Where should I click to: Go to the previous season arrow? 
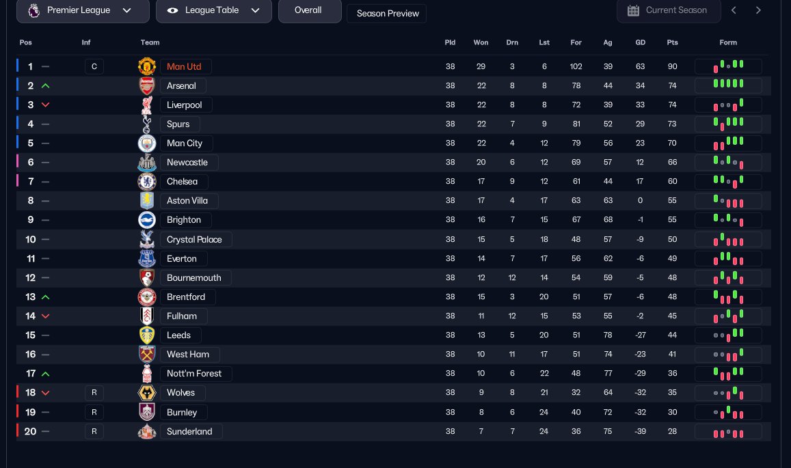pos(734,11)
